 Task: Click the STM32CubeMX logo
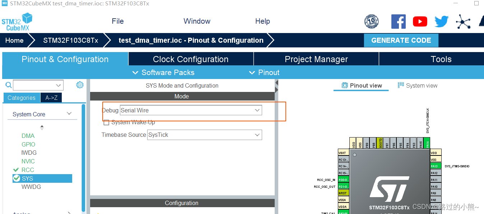[x=17, y=22]
